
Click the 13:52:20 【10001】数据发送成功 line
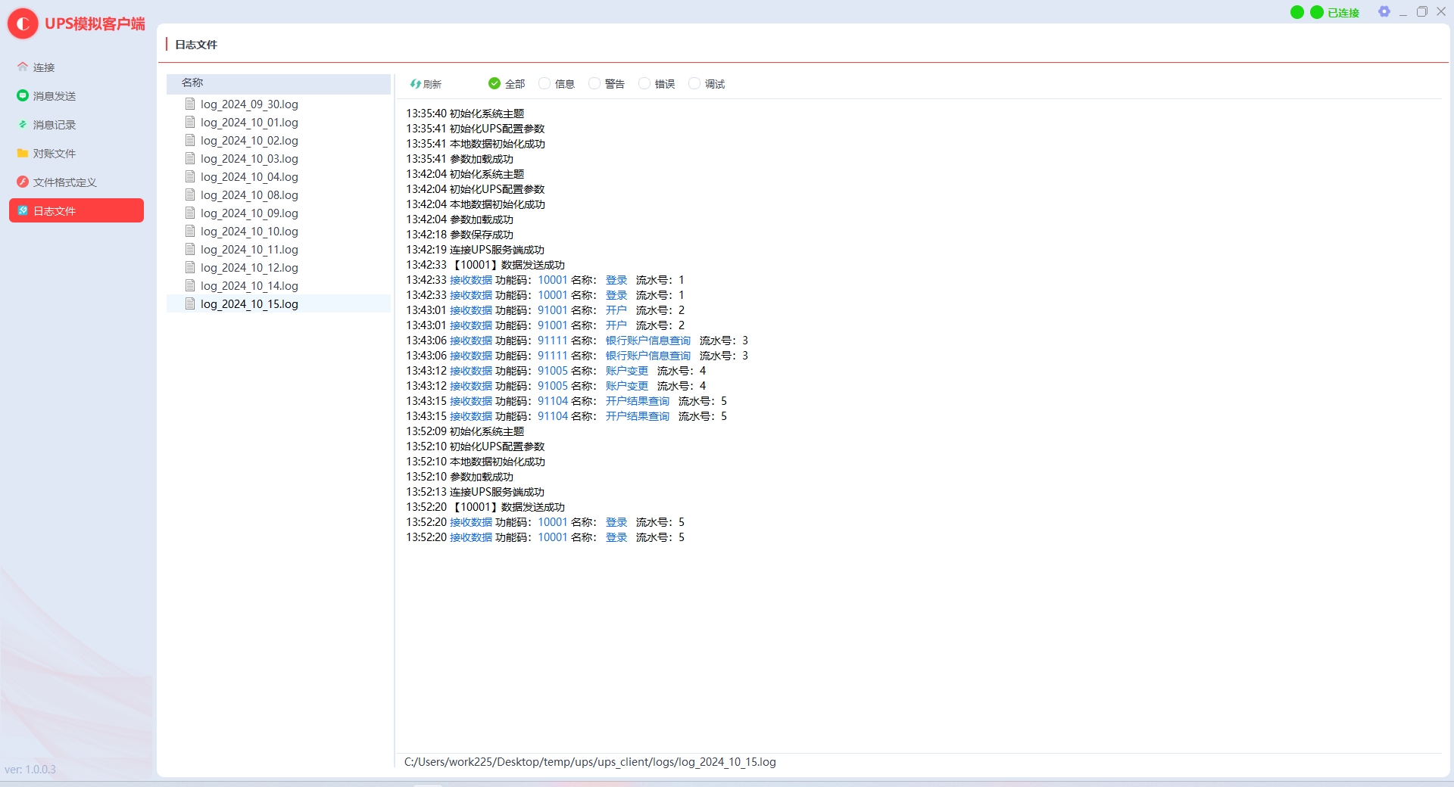pyautogui.click(x=485, y=507)
